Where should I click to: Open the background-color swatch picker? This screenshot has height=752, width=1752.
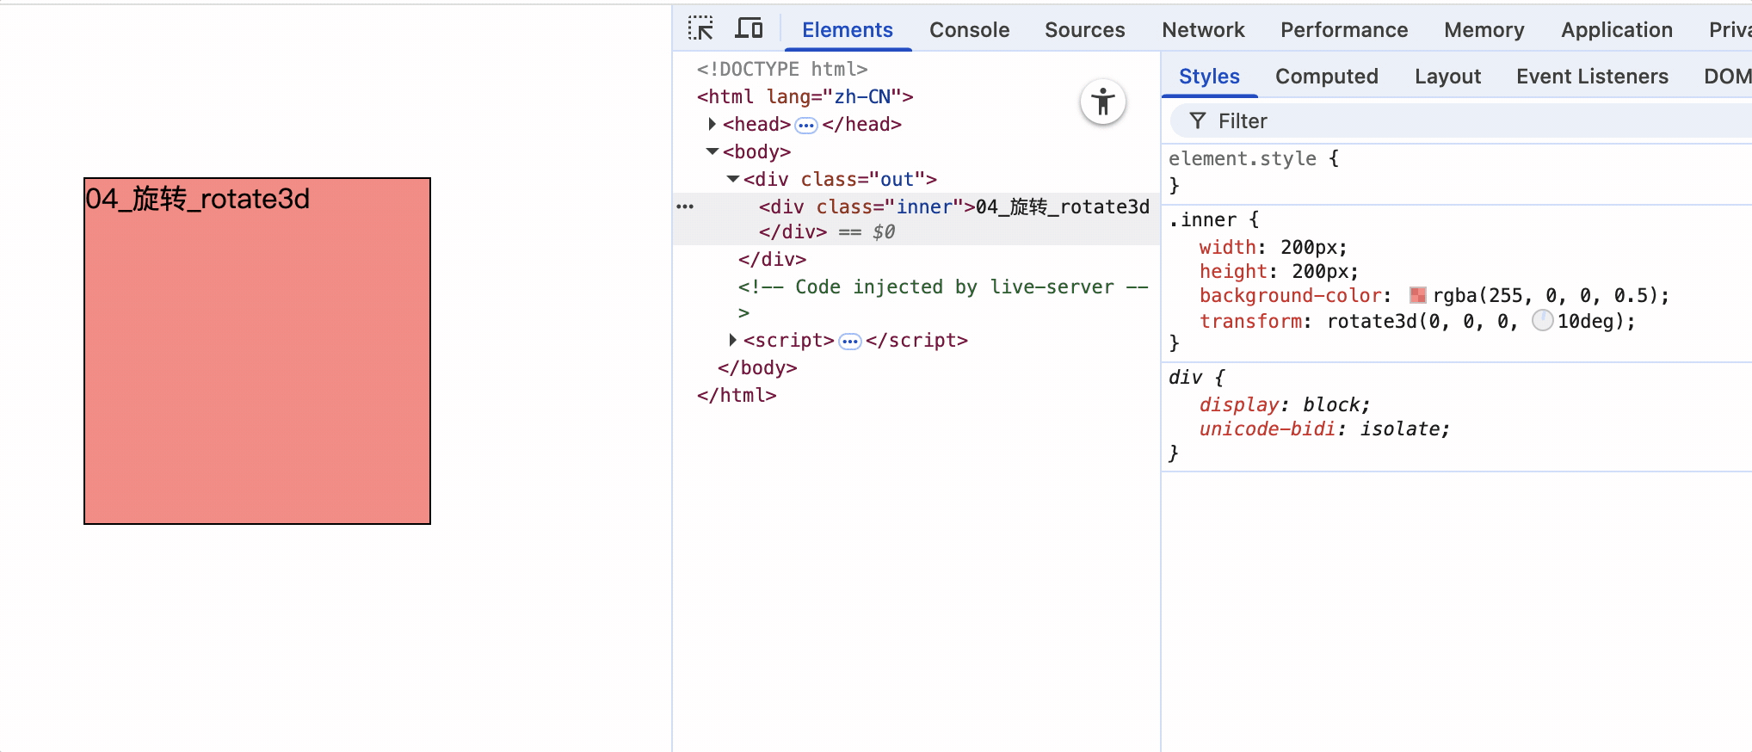click(x=1417, y=296)
